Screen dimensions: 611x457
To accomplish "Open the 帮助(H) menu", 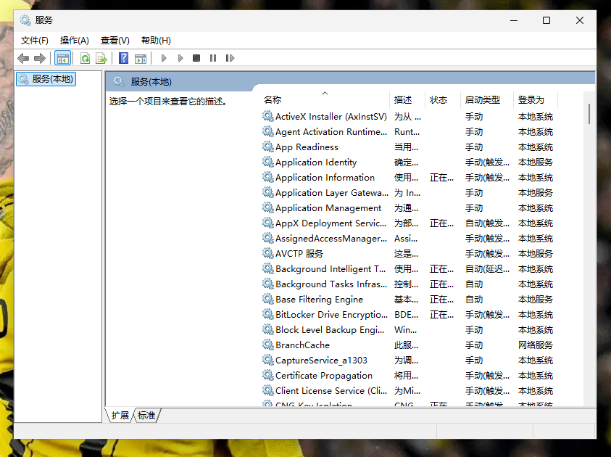I will 156,41.
